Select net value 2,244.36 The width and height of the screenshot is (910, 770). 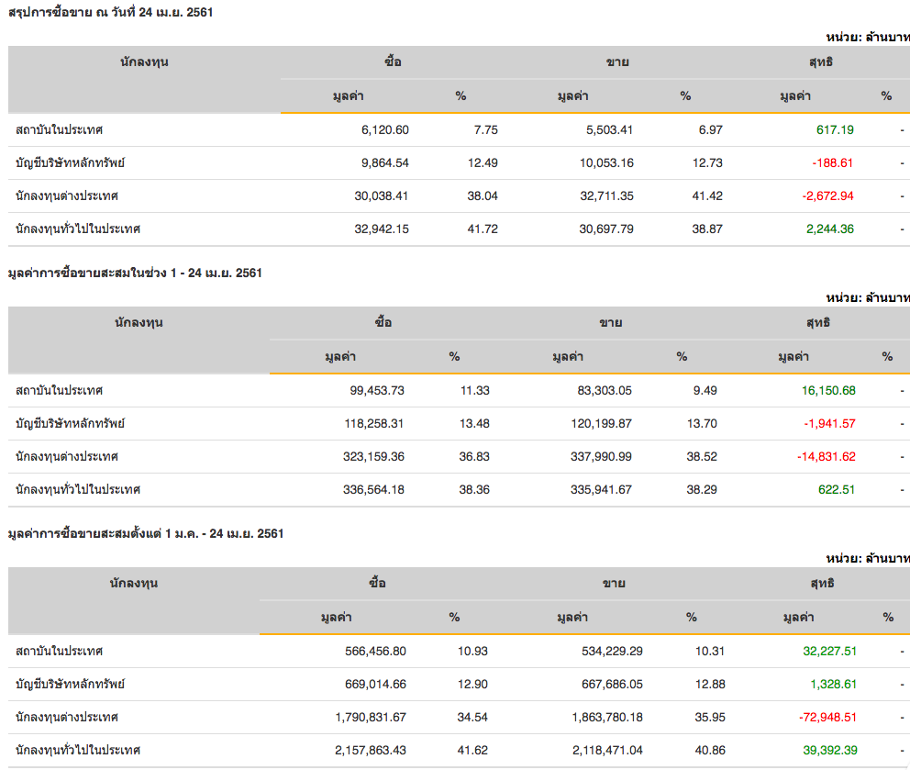tap(830, 229)
